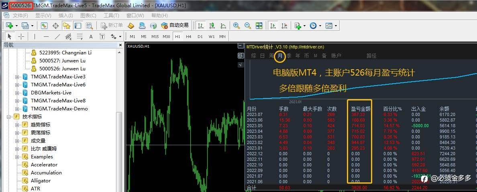Open the templates dropdown arrow
This screenshot has width=477, height=192.
(x=336, y=26)
